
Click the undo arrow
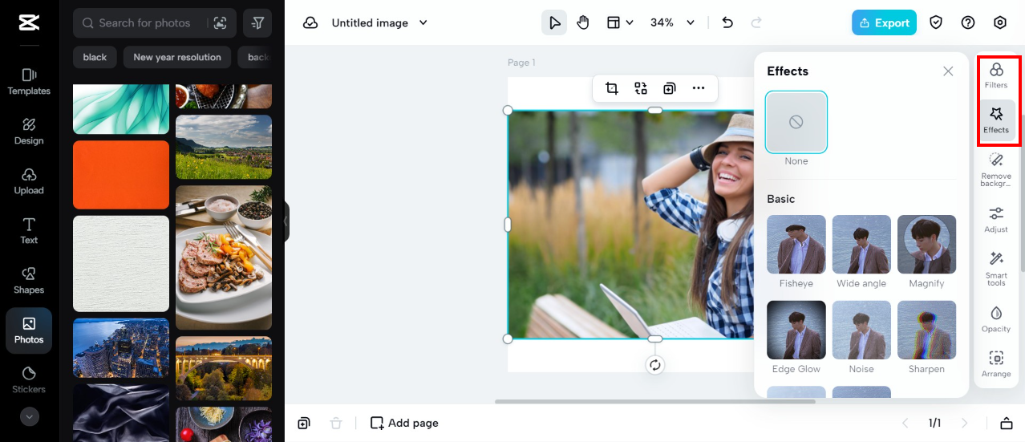[727, 23]
